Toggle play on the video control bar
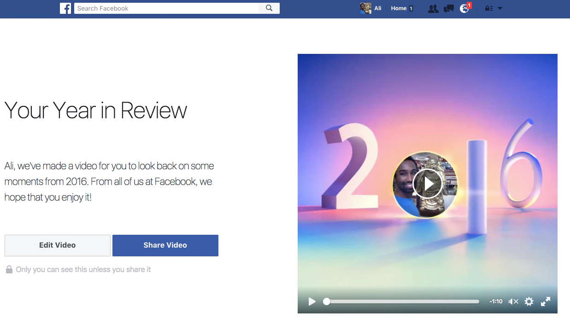This screenshot has height=336, width=570. tap(311, 301)
